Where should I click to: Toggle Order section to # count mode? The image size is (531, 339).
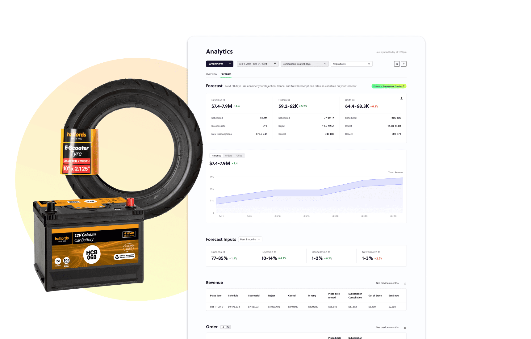point(223,327)
